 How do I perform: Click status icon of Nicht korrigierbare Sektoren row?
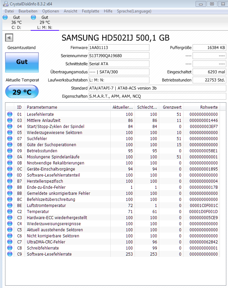(10, 236)
